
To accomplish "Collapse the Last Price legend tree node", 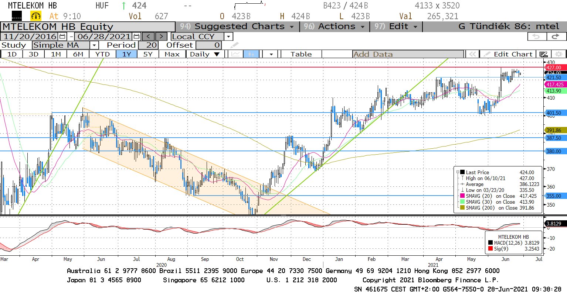I will pyautogui.click(x=458, y=172).
